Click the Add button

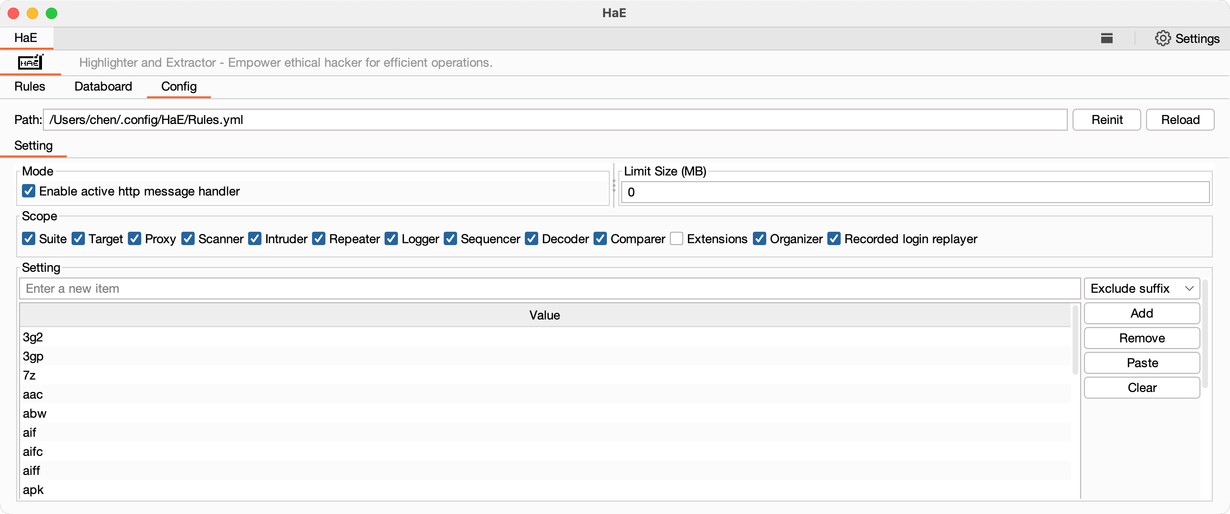pos(1141,313)
